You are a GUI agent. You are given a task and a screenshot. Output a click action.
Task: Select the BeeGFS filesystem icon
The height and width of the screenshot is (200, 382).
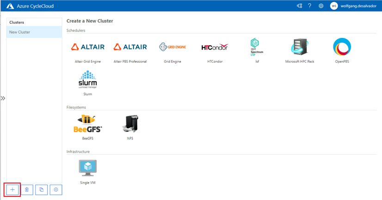click(x=88, y=124)
